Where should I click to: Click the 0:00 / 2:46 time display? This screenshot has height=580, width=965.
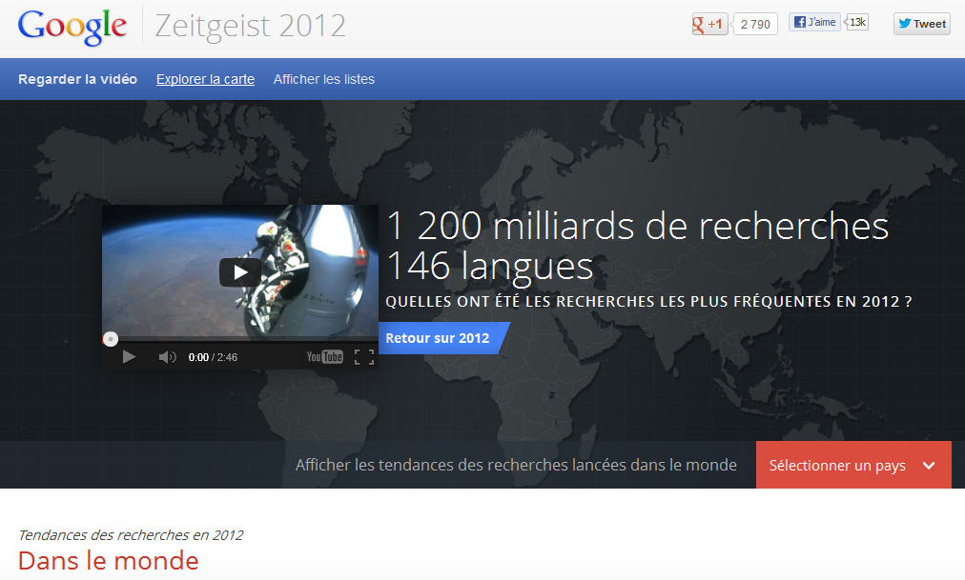pos(213,357)
